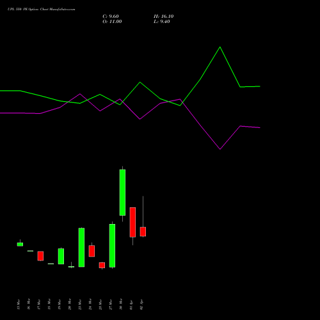Click the 02 Apr date label on the axis
This screenshot has width=320, height=320.
pos(141,305)
